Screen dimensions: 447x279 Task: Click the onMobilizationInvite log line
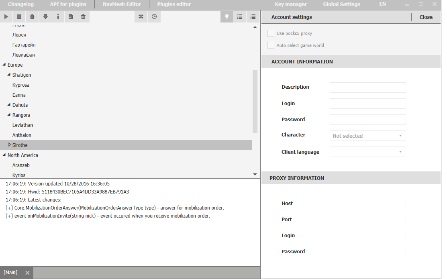108,216
